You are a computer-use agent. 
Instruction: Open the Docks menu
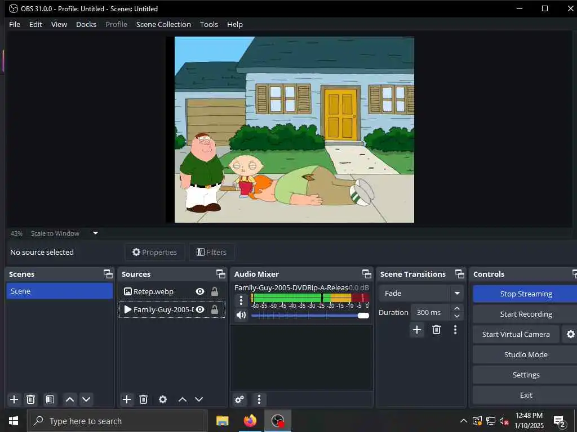(86, 24)
